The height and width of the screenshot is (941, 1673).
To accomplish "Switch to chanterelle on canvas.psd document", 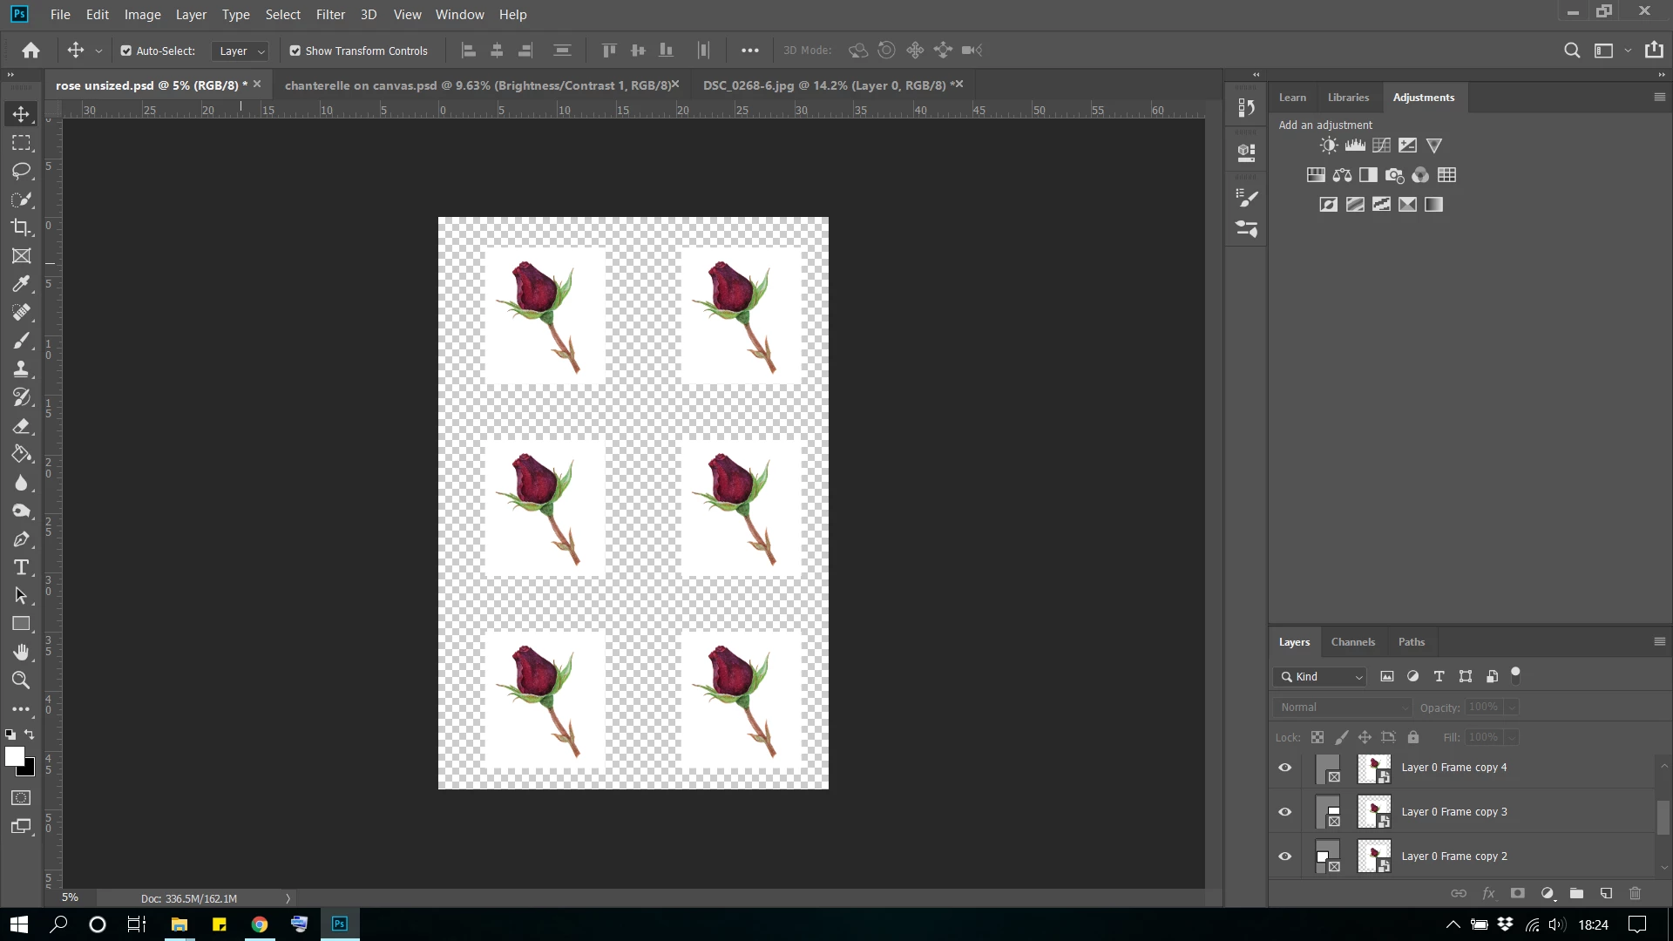I will pos(478,85).
